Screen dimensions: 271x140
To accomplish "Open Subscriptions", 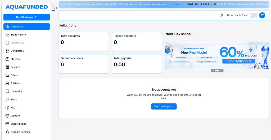I will click(x=27, y=124).
